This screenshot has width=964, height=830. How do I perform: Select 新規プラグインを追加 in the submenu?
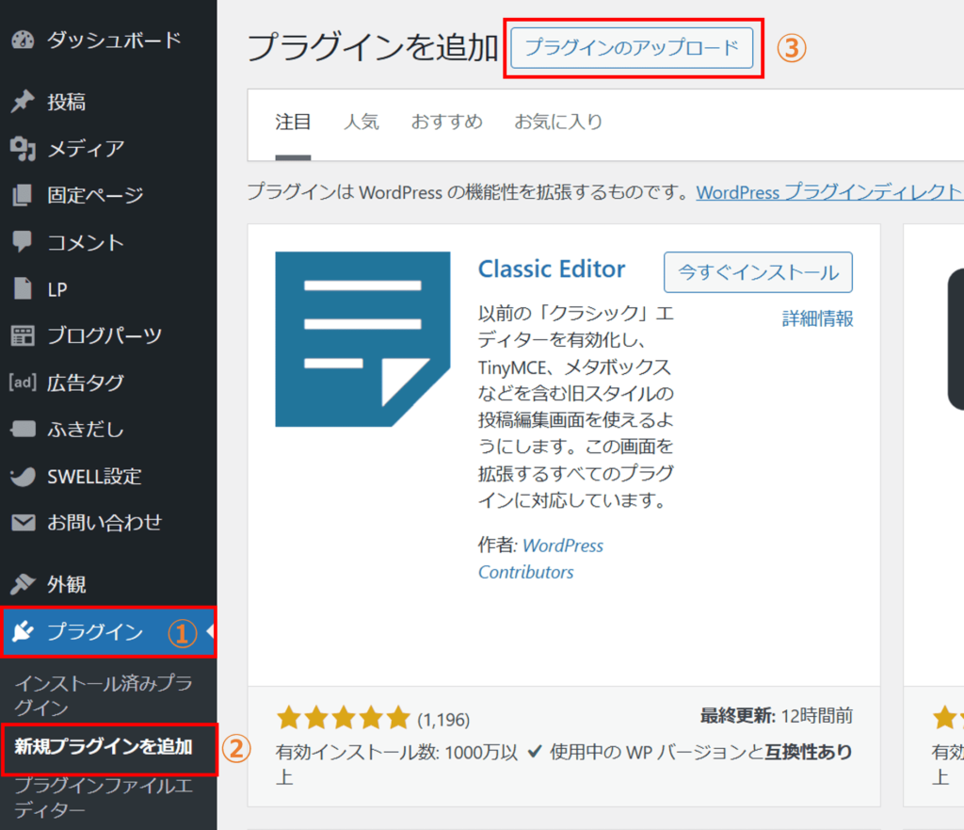pos(104,747)
